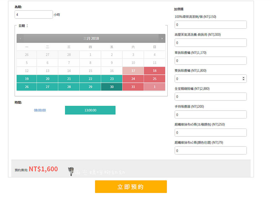
Task: Click the 超纖維抹布x5條 quantity field
Action: pos(210,133)
